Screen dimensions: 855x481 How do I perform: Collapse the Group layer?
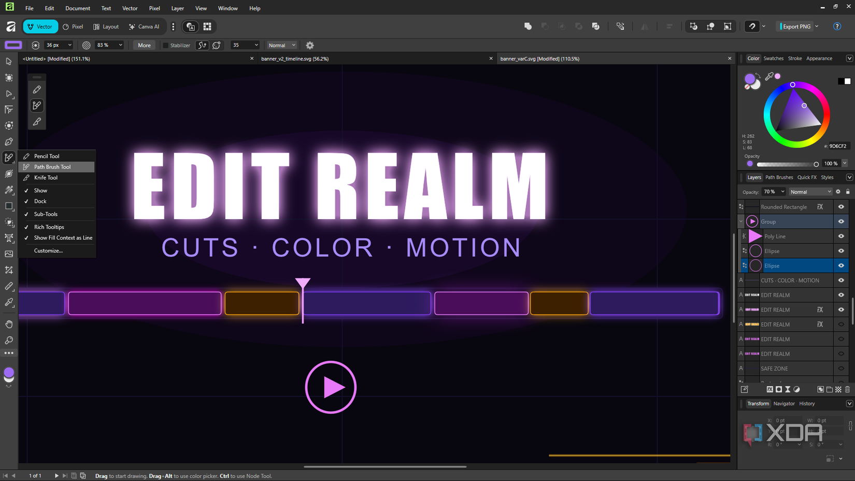coord(741,221)
